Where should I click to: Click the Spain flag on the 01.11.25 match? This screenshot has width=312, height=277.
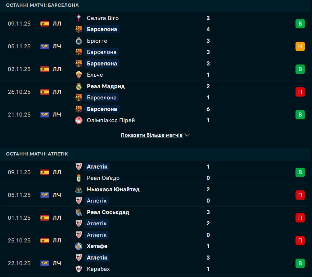click(x=45, y=218)
